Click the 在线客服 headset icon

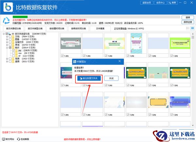point(19,139)
